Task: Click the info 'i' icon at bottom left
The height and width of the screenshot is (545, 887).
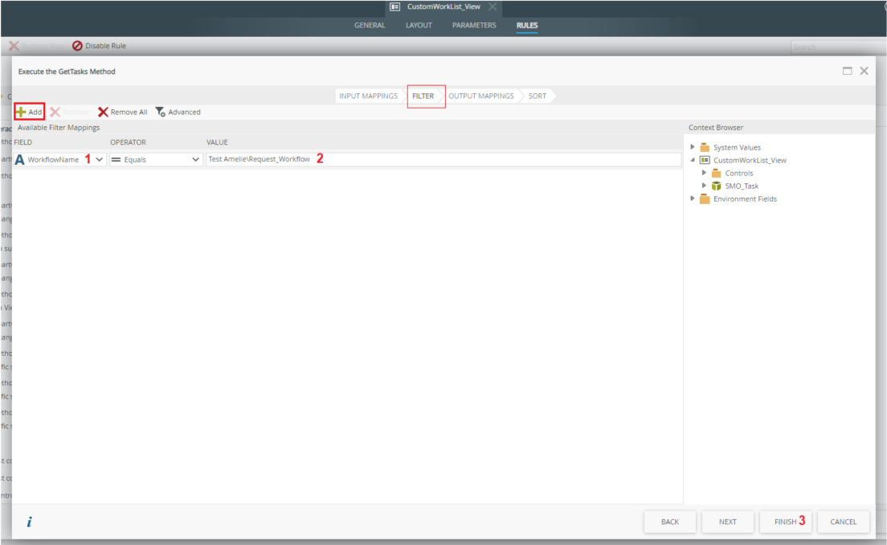Action: [x=29, y=522]
